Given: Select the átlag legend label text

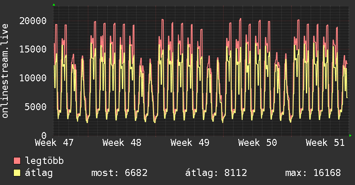Looking at the screenshot, I should (x=39, y=173).
